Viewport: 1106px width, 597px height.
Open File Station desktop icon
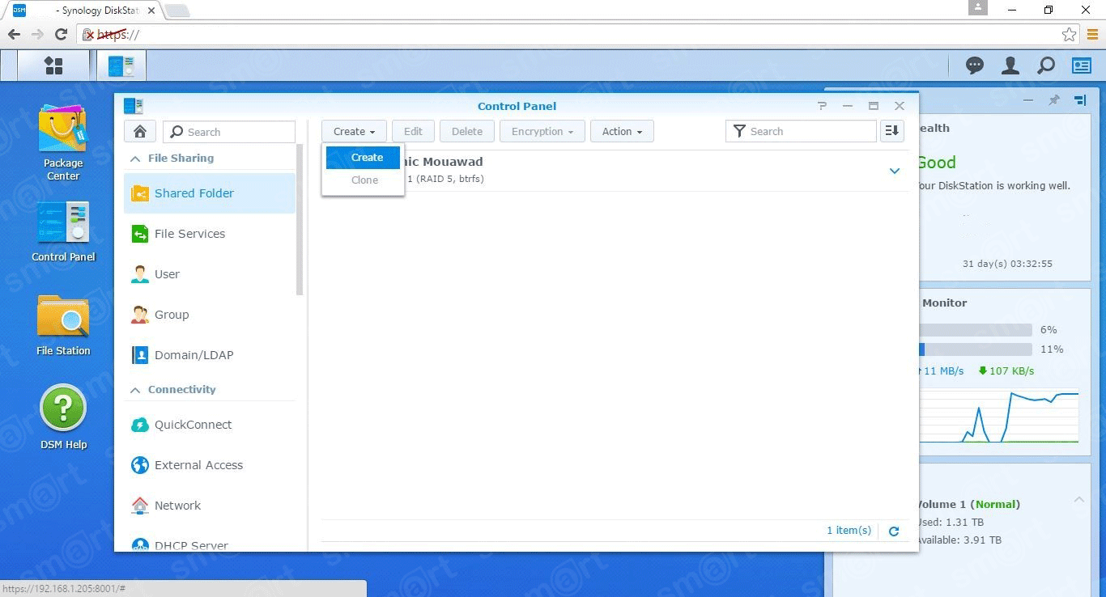(63, 325)
